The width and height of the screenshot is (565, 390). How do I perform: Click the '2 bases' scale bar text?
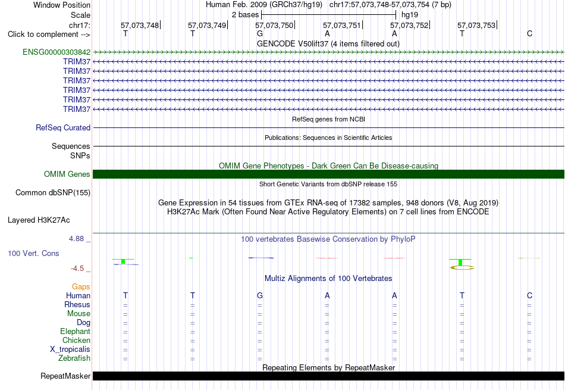pyautogui.click(x=245, y=15)
